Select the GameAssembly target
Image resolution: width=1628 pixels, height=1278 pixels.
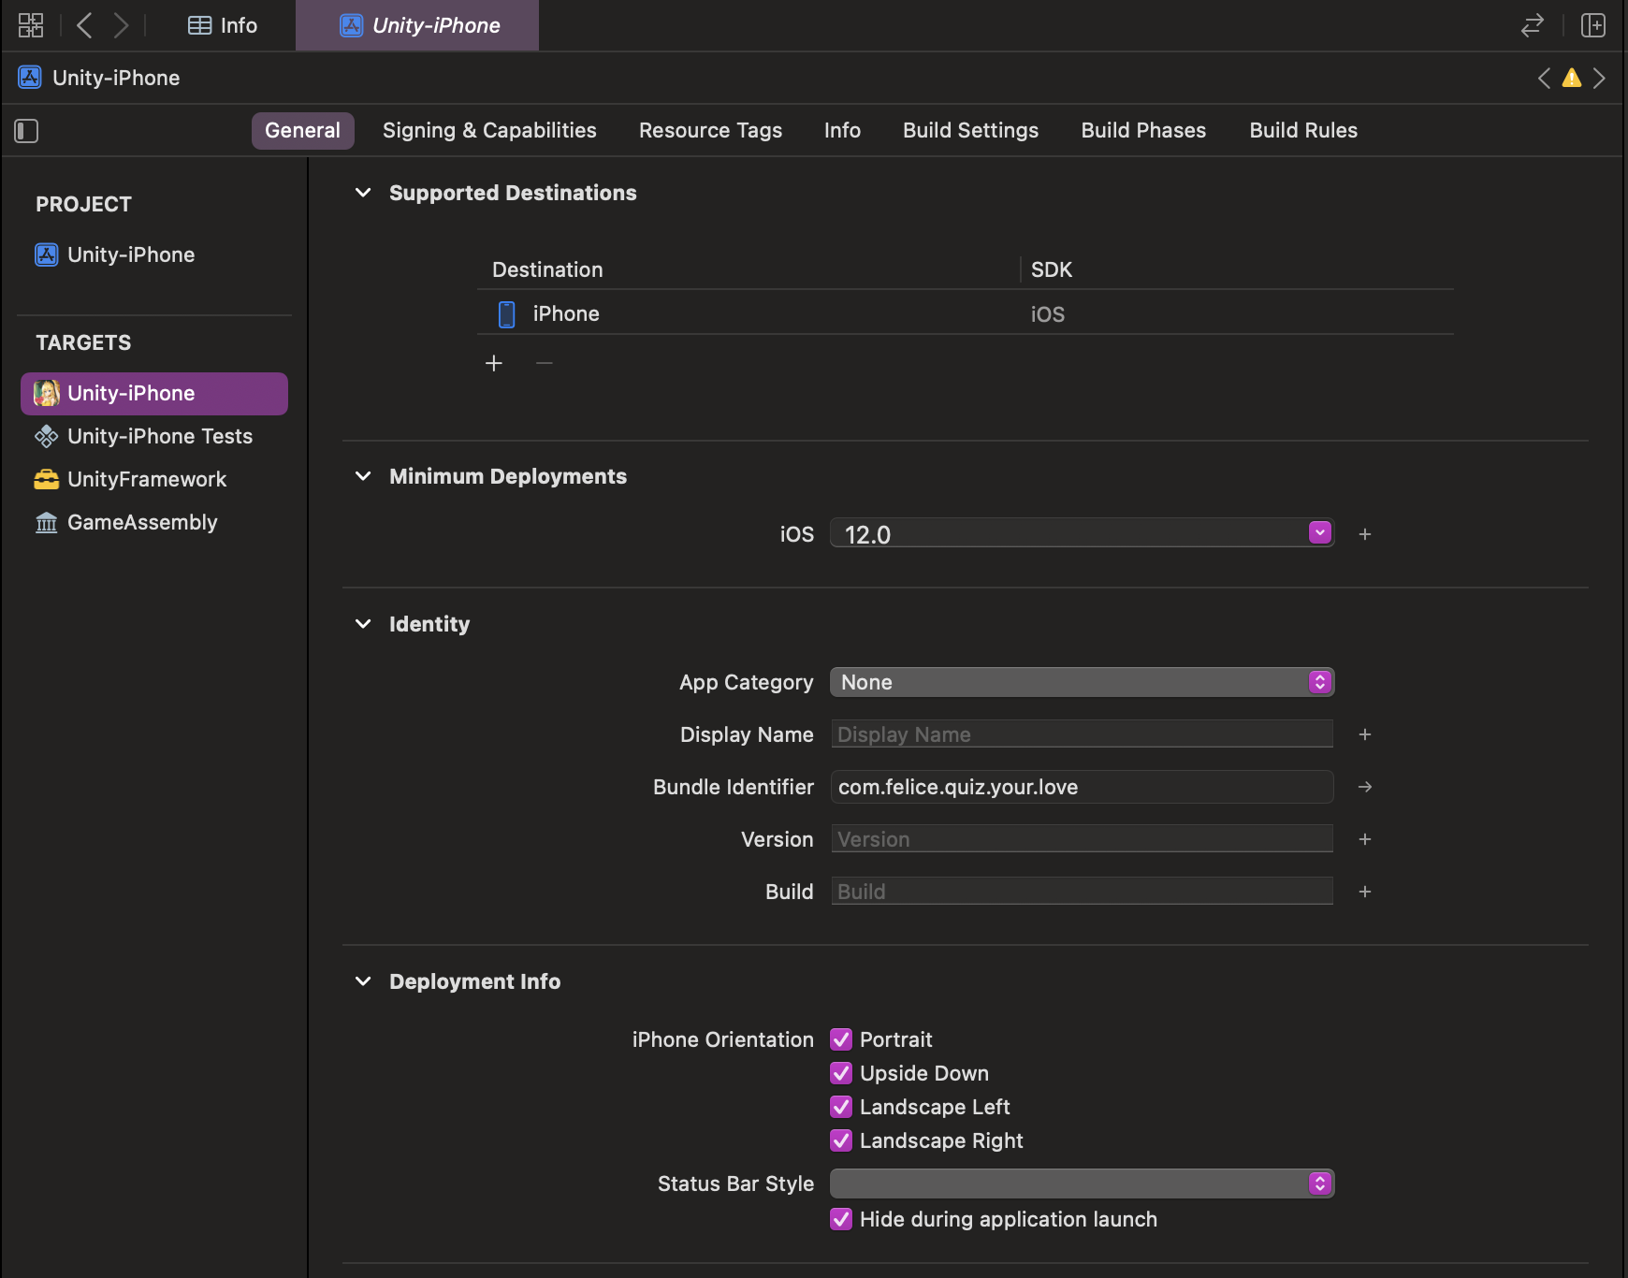click(142, 522)
